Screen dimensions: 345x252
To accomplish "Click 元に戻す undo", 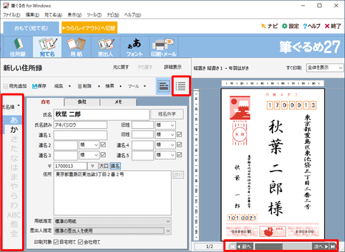I will (x=121, y=67).
